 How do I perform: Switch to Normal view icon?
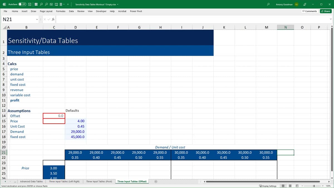[x=283, y=186]
